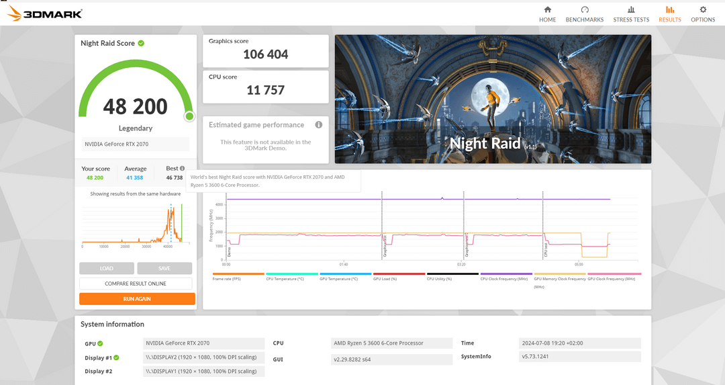Open the Stress Tests tab

pos(631,14)
